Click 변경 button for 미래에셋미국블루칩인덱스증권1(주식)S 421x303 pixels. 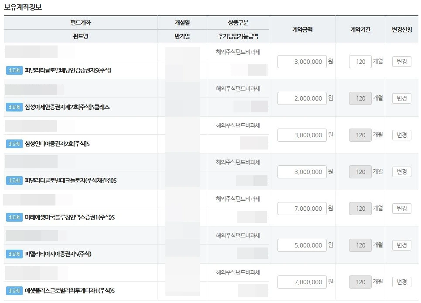pyautogui.click(x=402, y=209)
